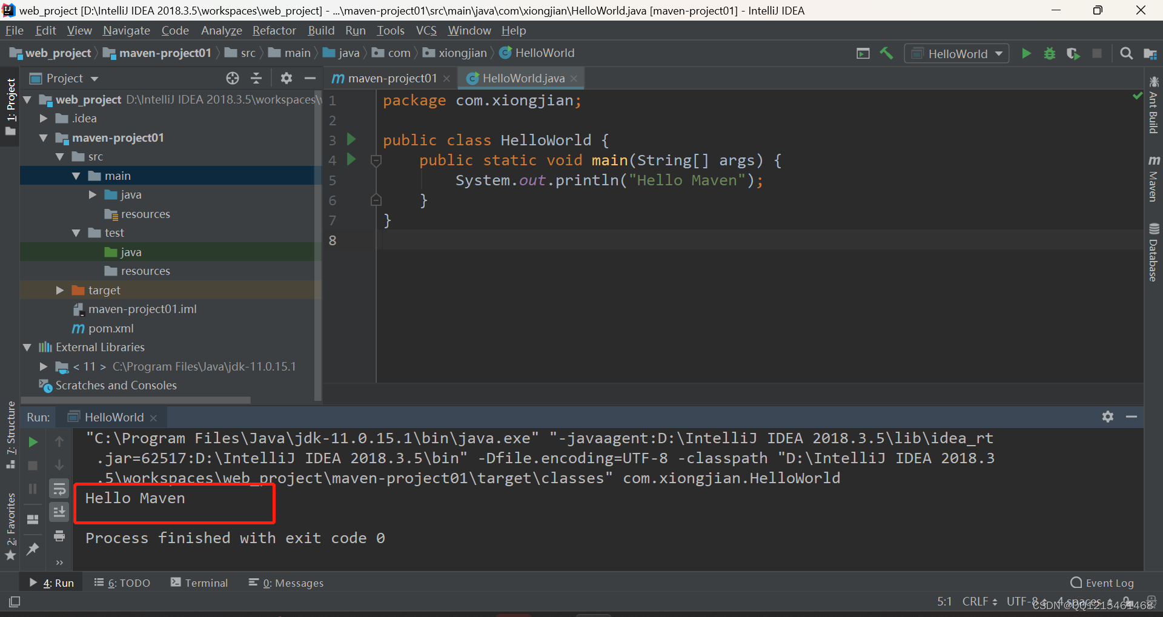Open the 0: Messages tool window
This screenshot has height=617, width=1163.
pyautogui.click(x=286, y=582)
